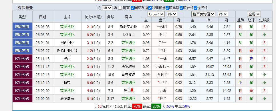Click the blue 平 result on 25-10-10
Screen dimensions: 276x111
tap(241, 82)
